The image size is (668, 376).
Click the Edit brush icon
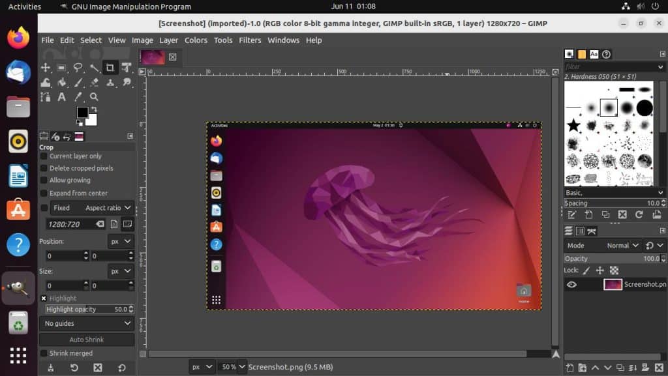point(571,215)
